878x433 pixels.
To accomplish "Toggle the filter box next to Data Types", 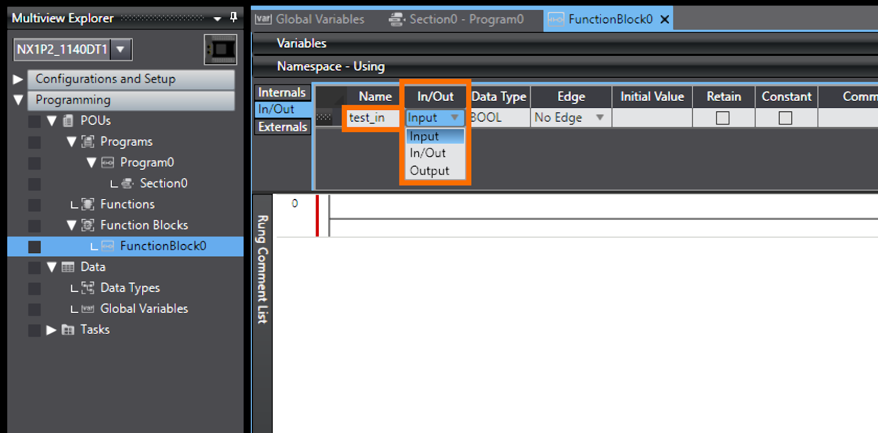I will click(x=35, y=288).
